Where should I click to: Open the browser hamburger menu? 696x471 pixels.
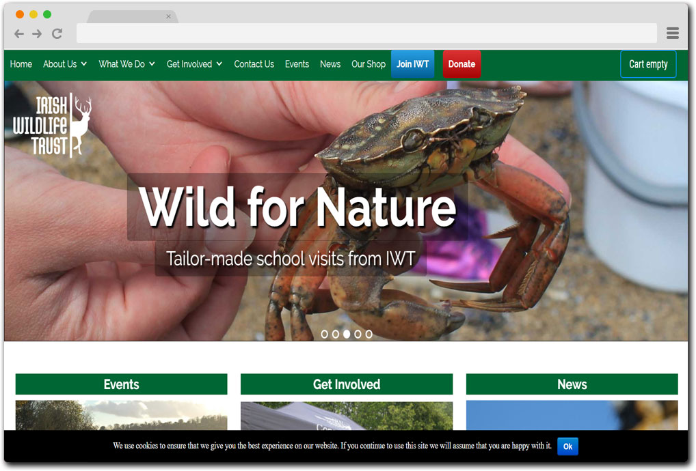(672, 33)
